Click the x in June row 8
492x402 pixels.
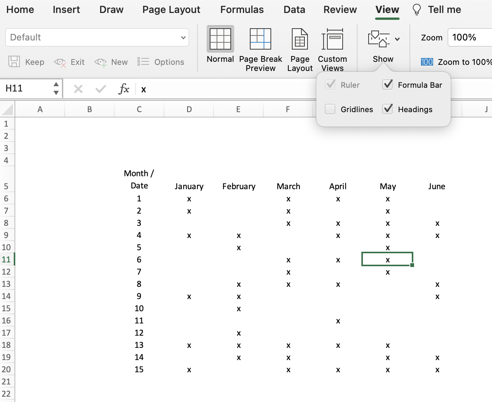(x=437, y=223)
